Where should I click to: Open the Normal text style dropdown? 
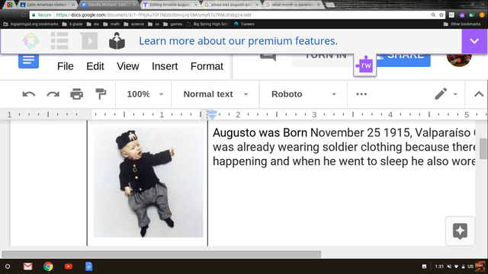215,94
